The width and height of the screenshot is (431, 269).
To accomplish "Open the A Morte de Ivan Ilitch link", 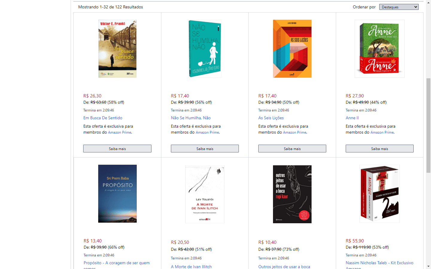I will (x=191, y=267).
